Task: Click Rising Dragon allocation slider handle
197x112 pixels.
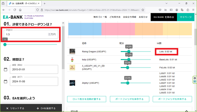Action: tap(129, 51)
